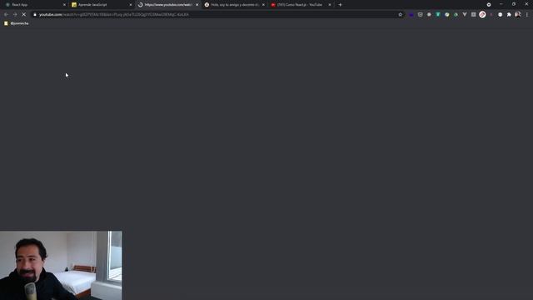Close the Aprende JavaScript tab
Screen dimensions: 533x300
[131, 5]
